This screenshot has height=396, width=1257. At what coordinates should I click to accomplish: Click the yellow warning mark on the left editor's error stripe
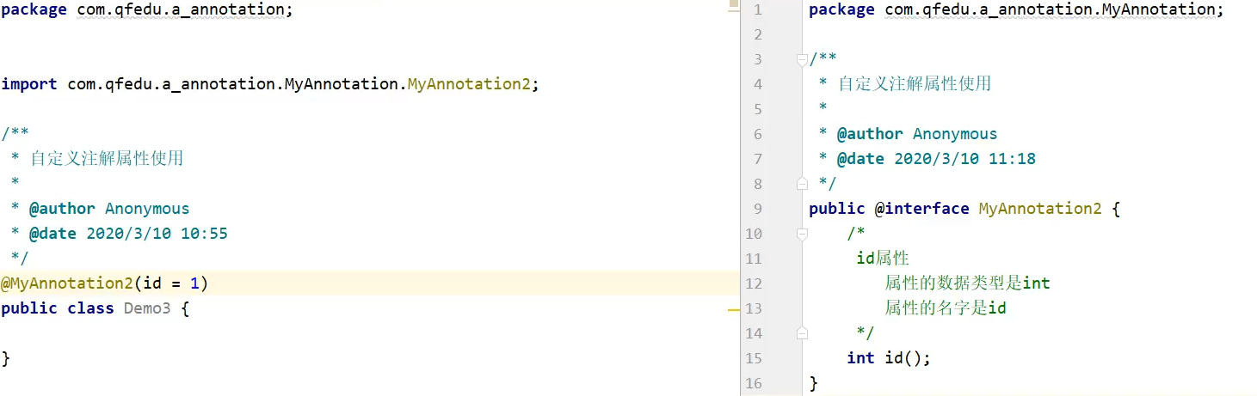click(734, 308)
